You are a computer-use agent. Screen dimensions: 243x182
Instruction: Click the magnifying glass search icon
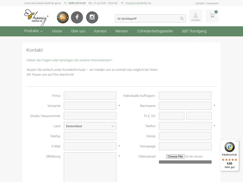(x=182, y=19)
